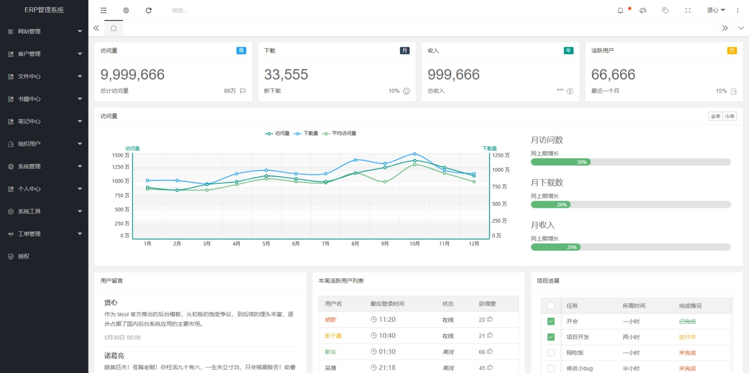Click the flag icon next to 88万

click(x=242, y=91)
